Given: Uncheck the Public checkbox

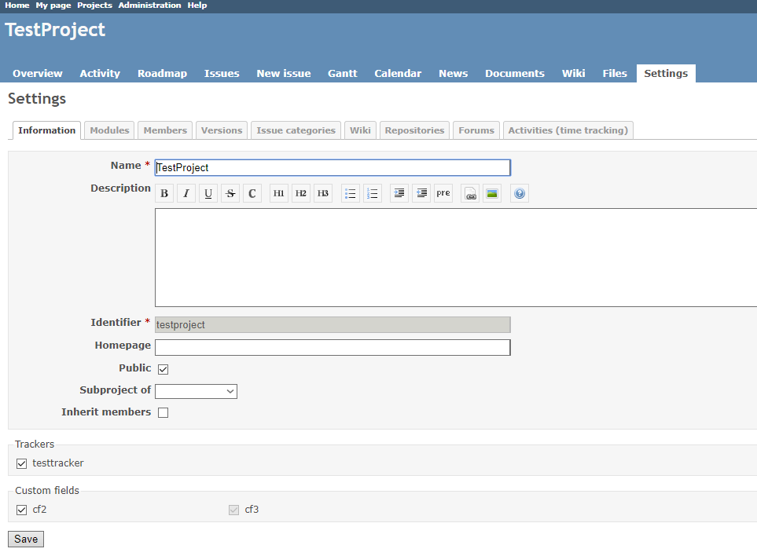Looking at the screenshot, I should (x=163, y=368).
